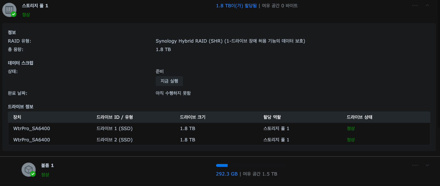Collapse the 스토리지 풀 1 details panel
Image resolution: width=440 pixels, height=186 pixels.
(x=427, y=5)
